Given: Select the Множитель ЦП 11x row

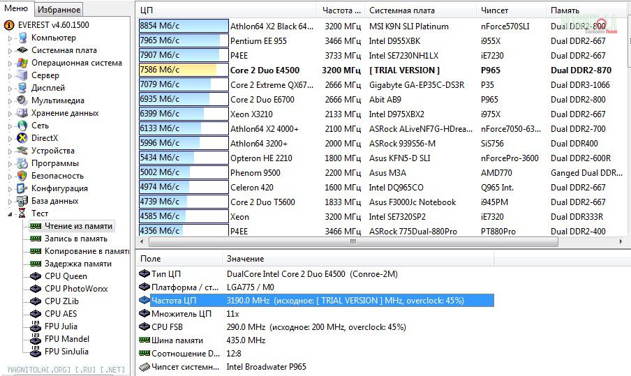Looking at the screenshot, I should [x=316, y=314].
